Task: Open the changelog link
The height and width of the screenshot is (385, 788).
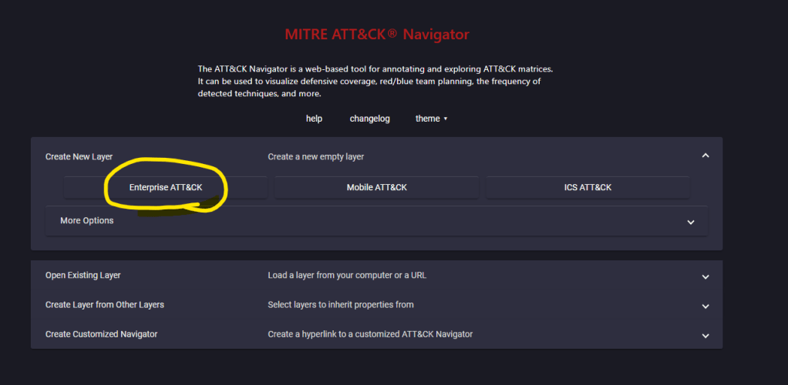Action: point(369,119)
